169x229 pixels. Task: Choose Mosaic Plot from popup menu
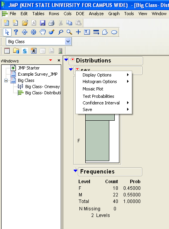(x=93, y=89)
